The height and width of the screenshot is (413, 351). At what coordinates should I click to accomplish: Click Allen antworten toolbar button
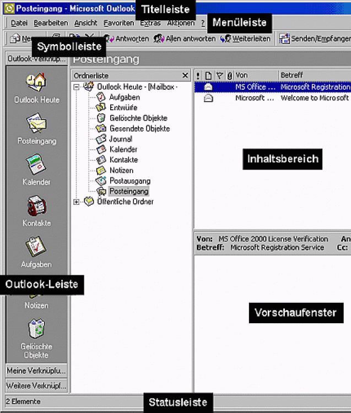(x=185, y=39)
